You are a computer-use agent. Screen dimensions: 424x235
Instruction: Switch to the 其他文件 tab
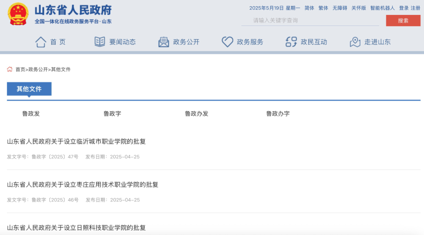[29, 89]
